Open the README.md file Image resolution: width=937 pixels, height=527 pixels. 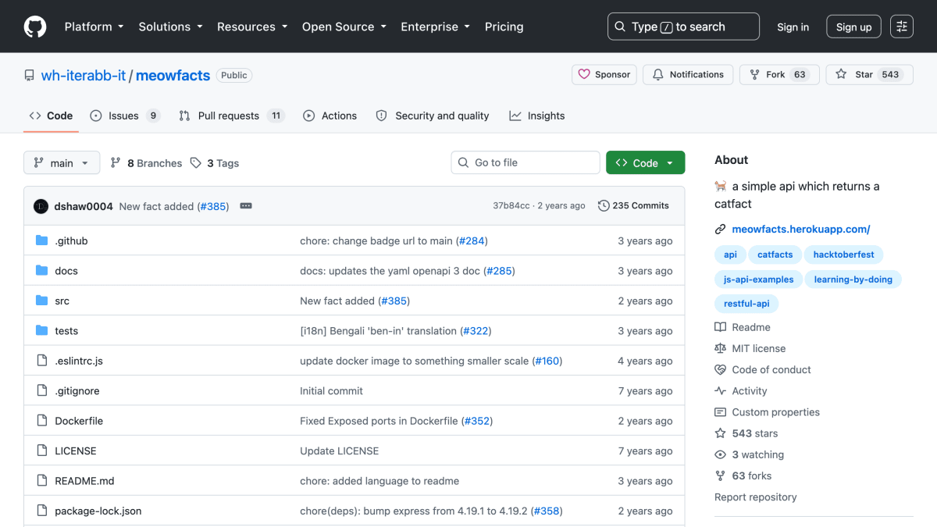[x=84, y=481]
